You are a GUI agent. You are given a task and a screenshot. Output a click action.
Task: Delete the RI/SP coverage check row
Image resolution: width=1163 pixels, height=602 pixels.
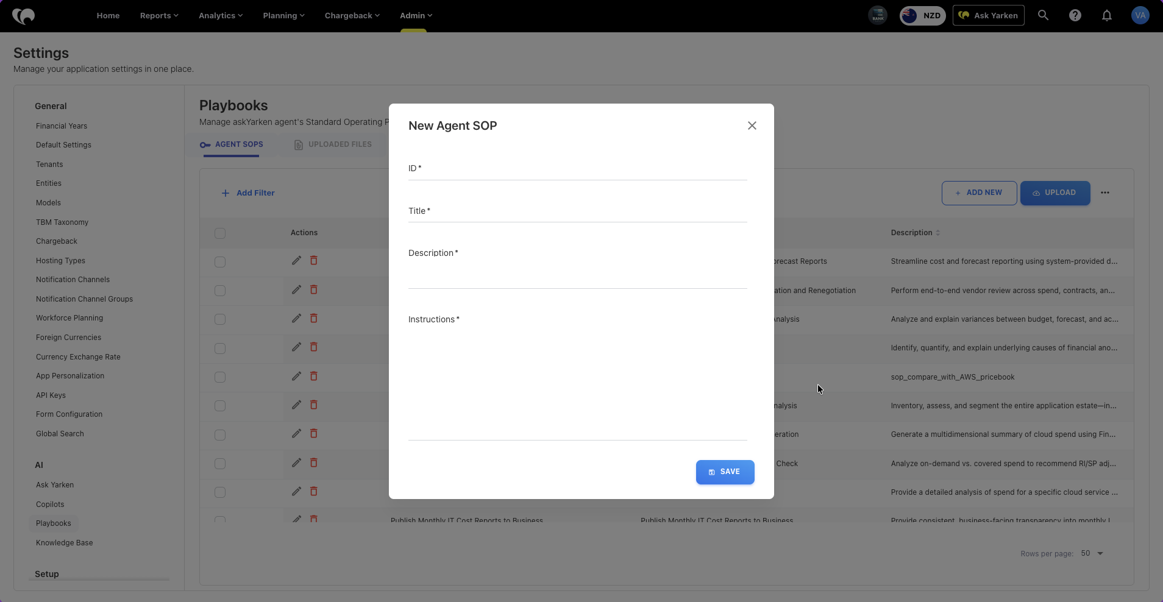click(314, 462)
